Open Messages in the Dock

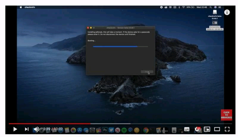(86, 130)
